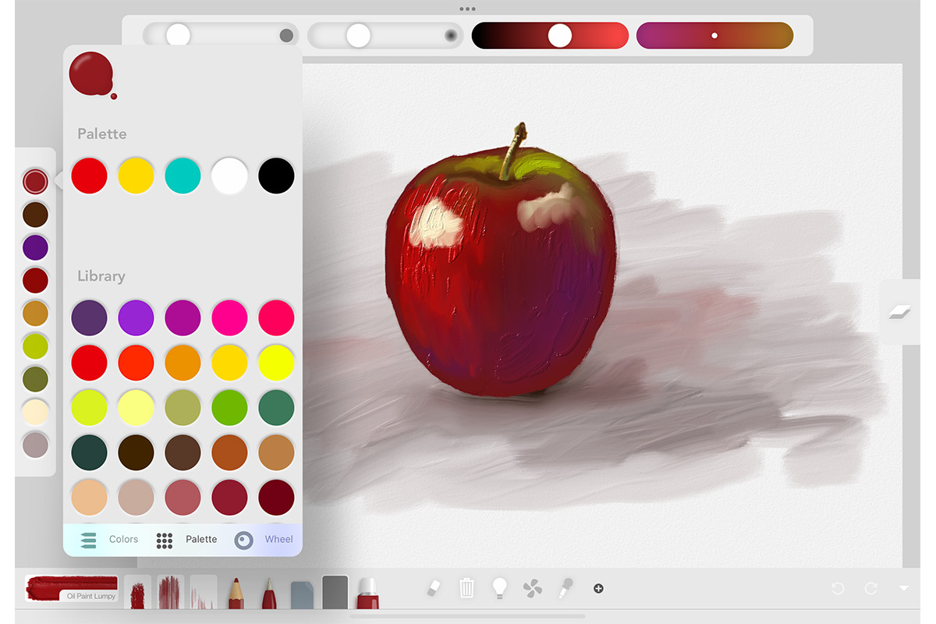Select the streaky red brush stroke preset
The width and height of the screenshot is (936, 624).
coord(170,593)
